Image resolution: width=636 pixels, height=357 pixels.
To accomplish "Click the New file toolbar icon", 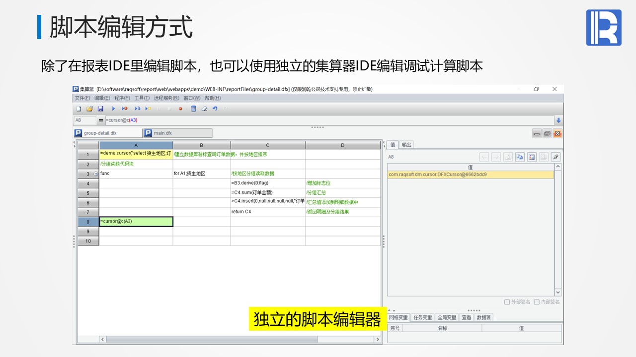I will [79, 109].
